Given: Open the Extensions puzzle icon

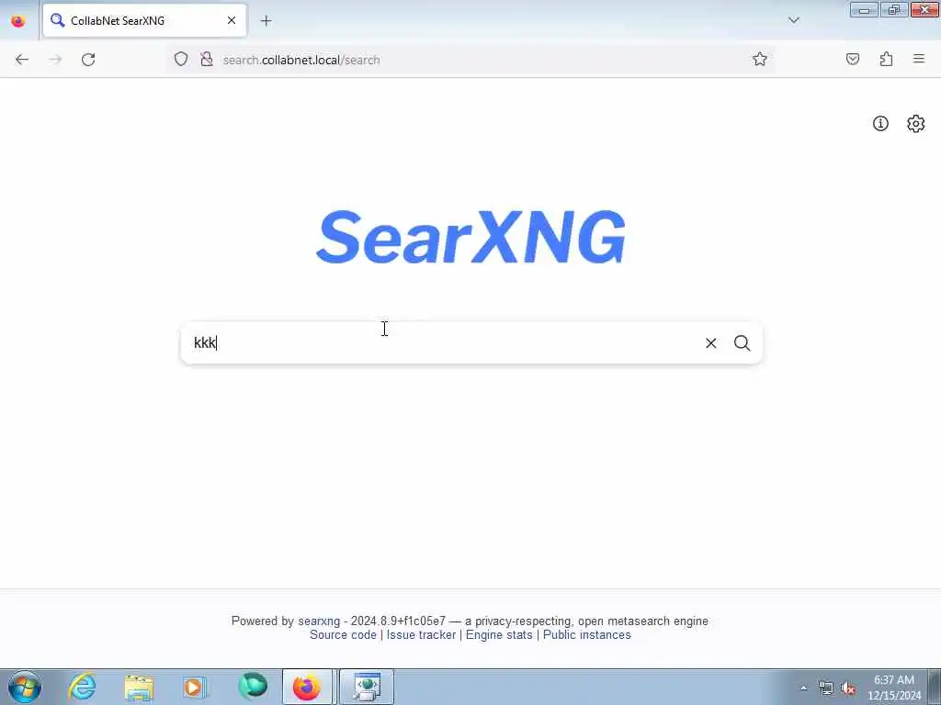Looking at the screenshot, I should 886,60.
